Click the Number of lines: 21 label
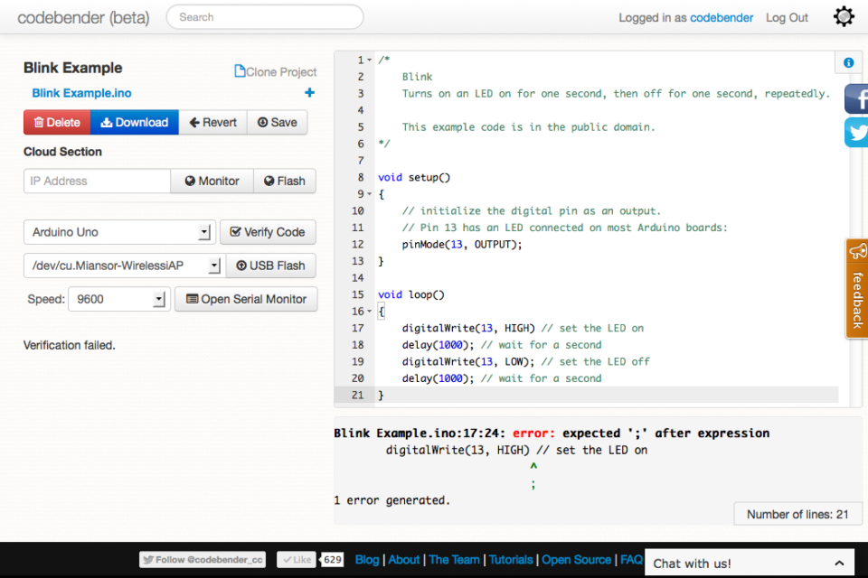The image size is (868, 578). coord(797,515)
